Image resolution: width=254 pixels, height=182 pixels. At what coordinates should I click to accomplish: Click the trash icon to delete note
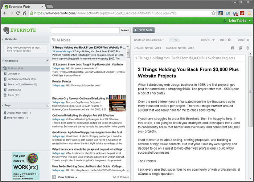pos(248,48)
